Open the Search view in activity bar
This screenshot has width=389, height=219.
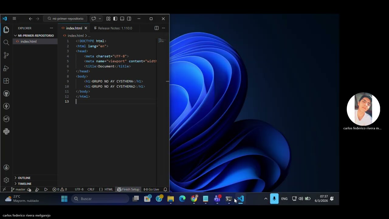point(6,43)
